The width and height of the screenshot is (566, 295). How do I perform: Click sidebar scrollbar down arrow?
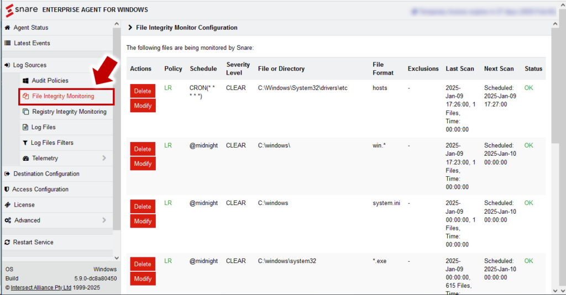click(x=116, y=258)
